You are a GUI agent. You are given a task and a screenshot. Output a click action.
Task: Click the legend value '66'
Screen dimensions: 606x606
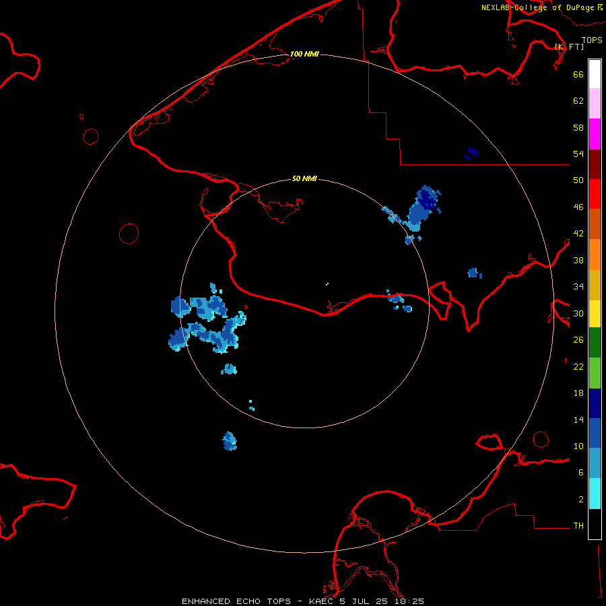(578, 74)
